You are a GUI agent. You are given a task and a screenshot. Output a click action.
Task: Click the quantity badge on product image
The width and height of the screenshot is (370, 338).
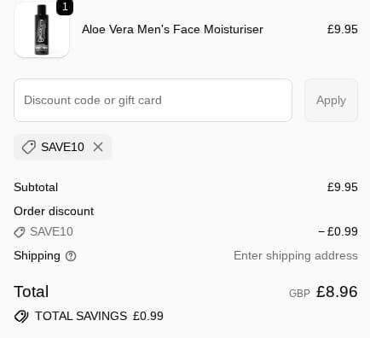pos(65,7)
